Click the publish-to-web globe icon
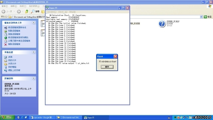The width and height of the screenshot is (213, 120). click(x=6, y=38)
